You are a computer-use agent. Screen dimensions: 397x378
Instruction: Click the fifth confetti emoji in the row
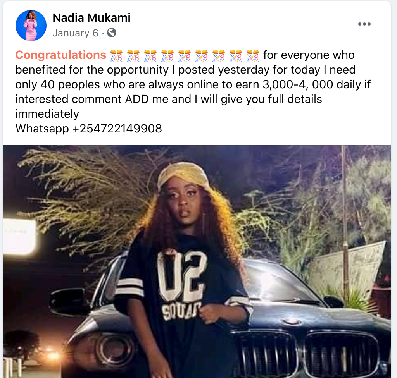click(x=184, y=55)
